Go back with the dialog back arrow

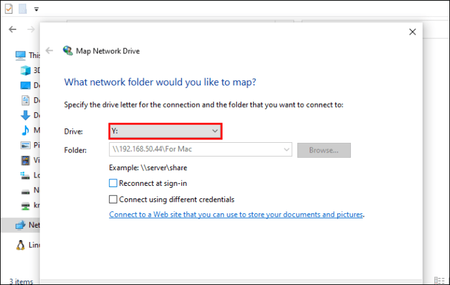click(50, 50)
